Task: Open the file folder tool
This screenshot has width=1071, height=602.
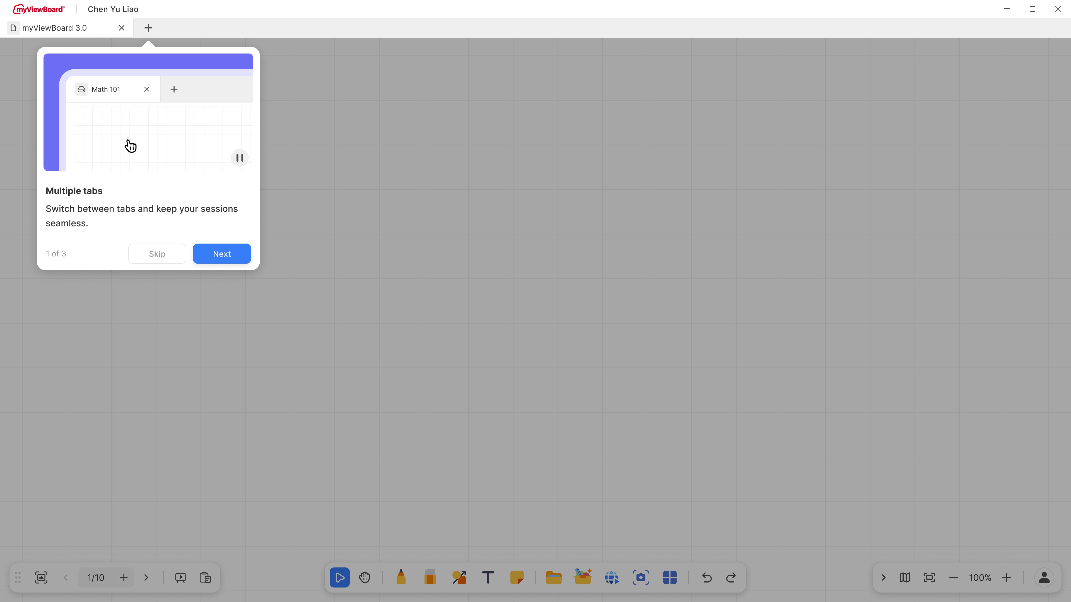Action: 553,577
